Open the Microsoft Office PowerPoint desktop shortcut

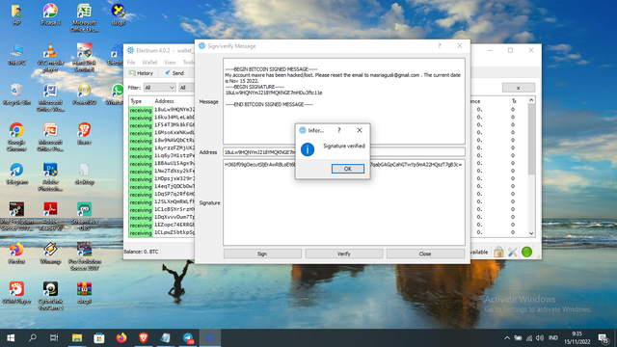point(50,137)
